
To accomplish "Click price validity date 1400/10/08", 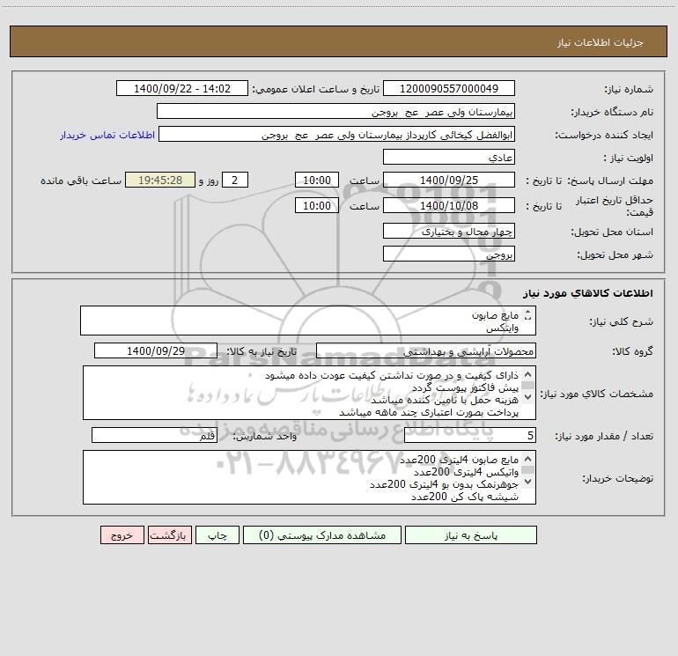I will pyautogui.click(x=449, y=205).
